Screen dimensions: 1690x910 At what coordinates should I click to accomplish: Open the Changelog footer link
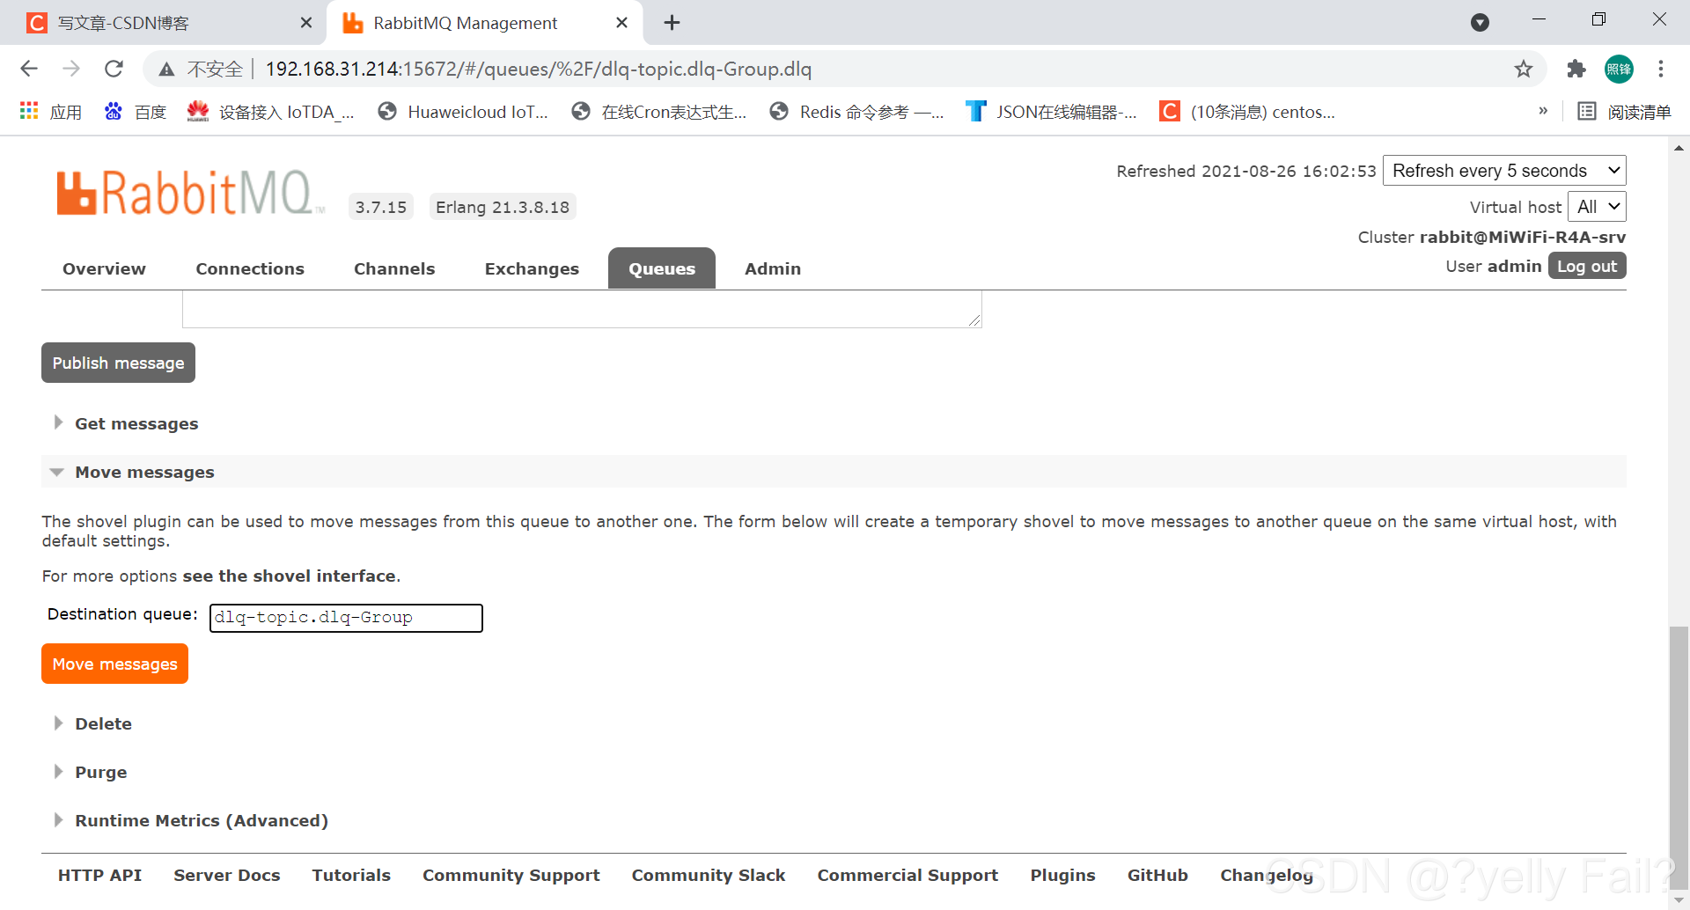tap(1267, 875)
